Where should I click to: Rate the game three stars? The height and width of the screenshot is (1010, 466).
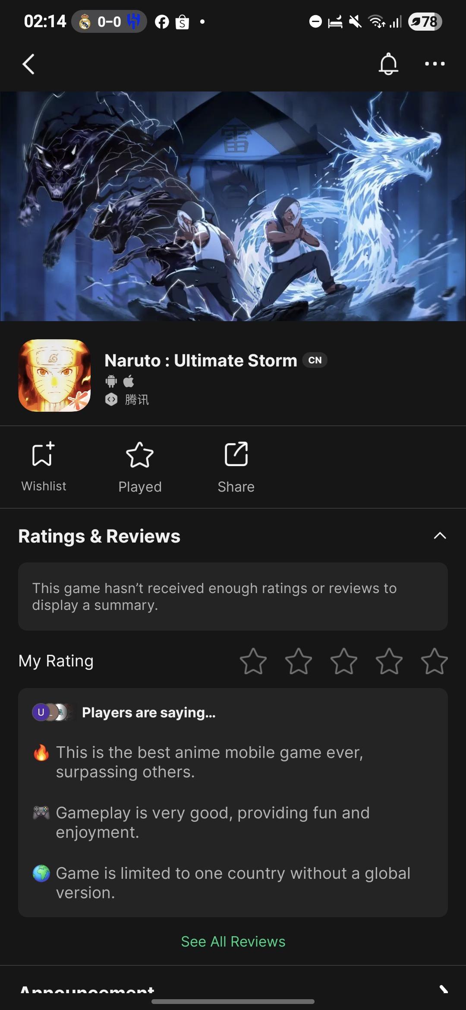point(344,661)
